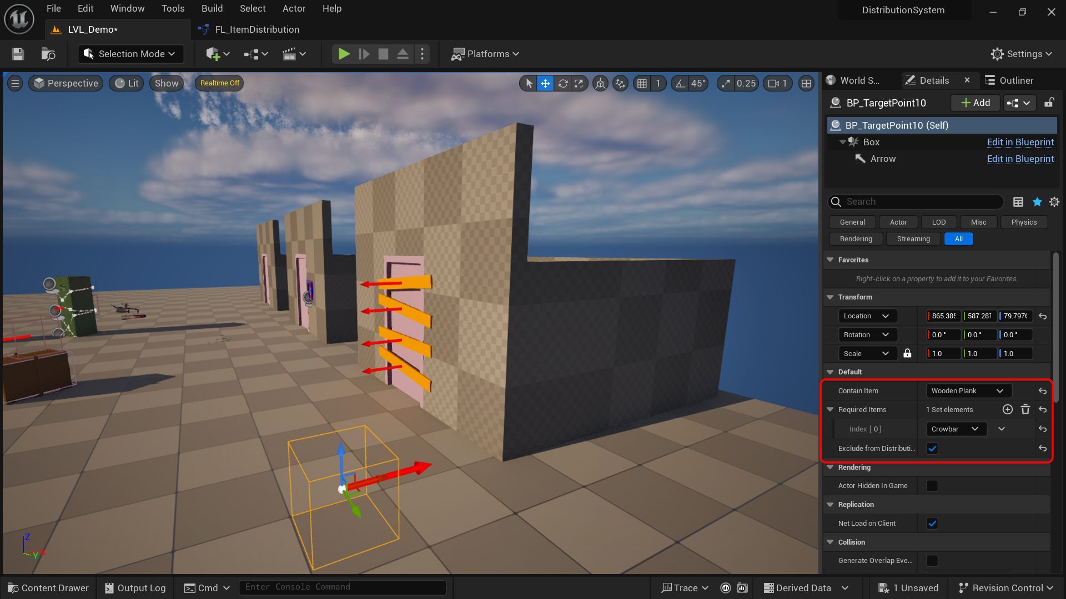The width and height of the screenshot is (1066, 599).
Task: Open Details view options gear
Action: pos(1054,202)
